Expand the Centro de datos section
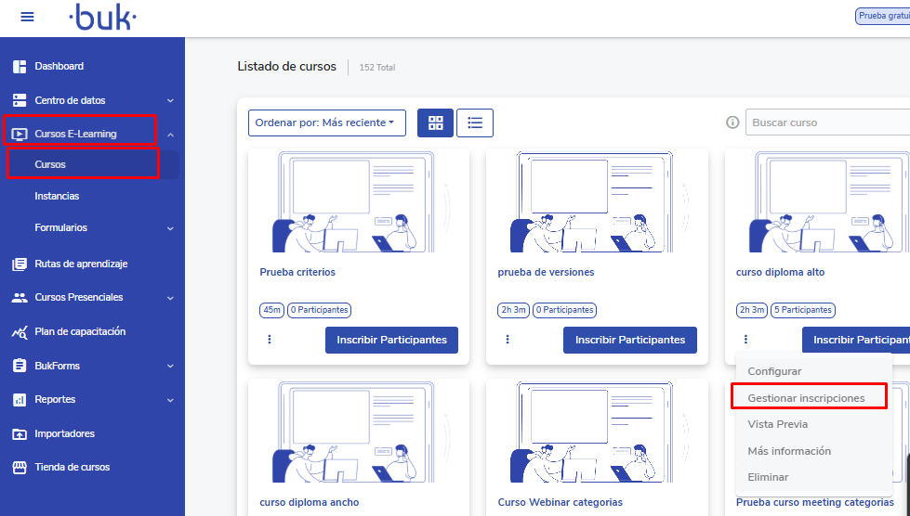Image resolution: width=910 pixels, height=516 pixels. pyautogui.click(x=170, y=100)
